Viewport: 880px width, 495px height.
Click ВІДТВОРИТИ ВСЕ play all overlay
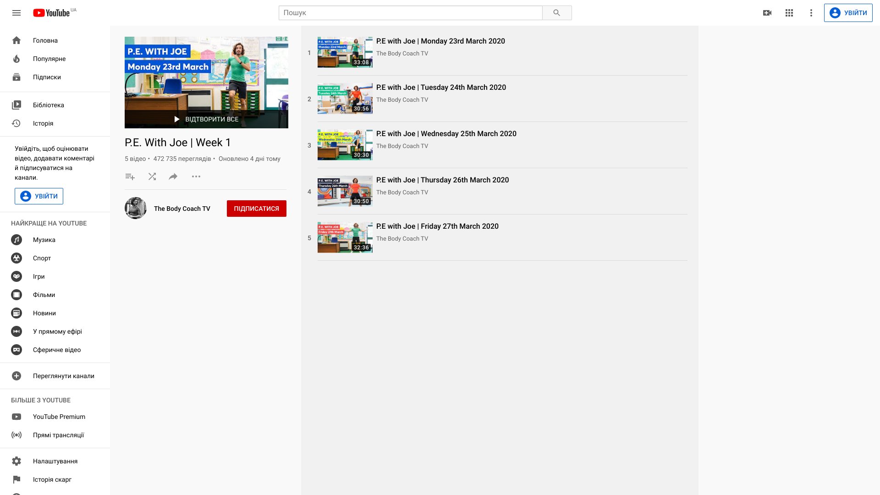point(206,119)
